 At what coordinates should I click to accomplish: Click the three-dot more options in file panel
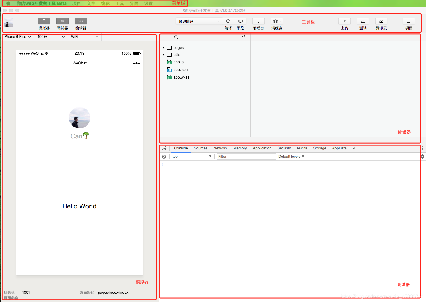pyautogui.click(x=232, y=37)
